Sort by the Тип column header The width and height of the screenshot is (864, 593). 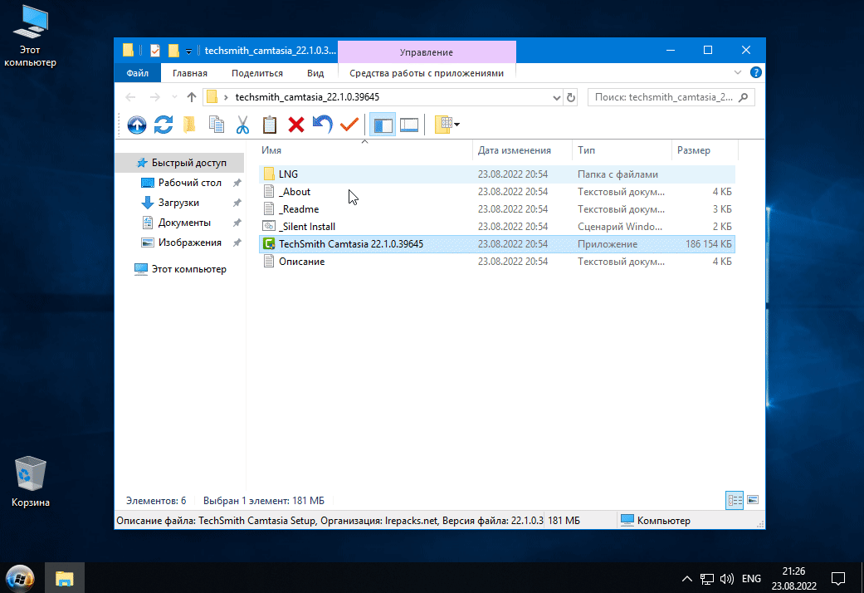pos(622,150)
